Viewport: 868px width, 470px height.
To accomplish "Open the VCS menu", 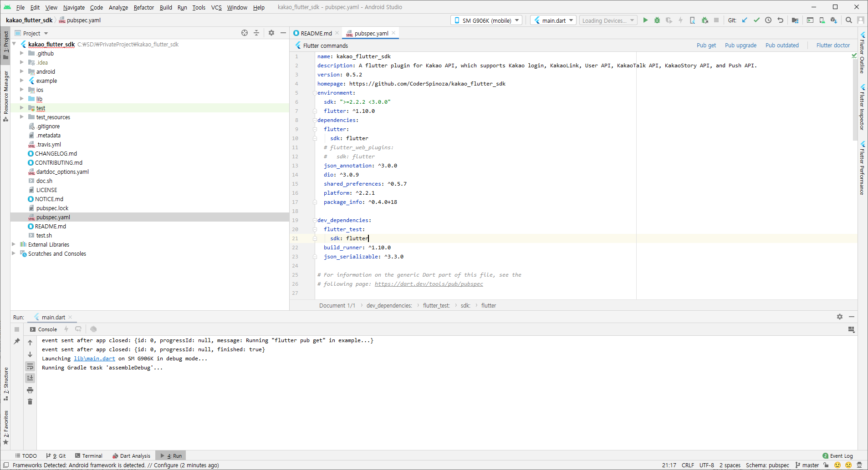I will [216, 7].
